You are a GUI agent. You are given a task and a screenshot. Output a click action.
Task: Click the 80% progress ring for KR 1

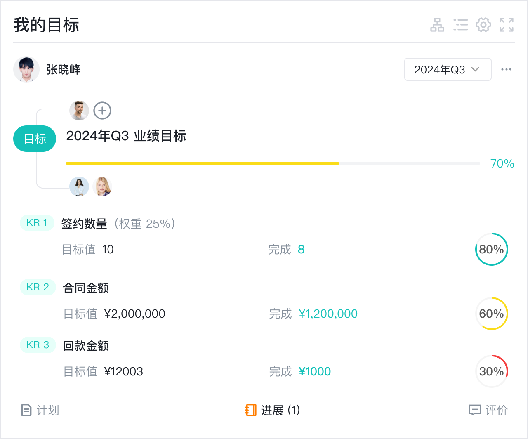(x=491, y=249)
